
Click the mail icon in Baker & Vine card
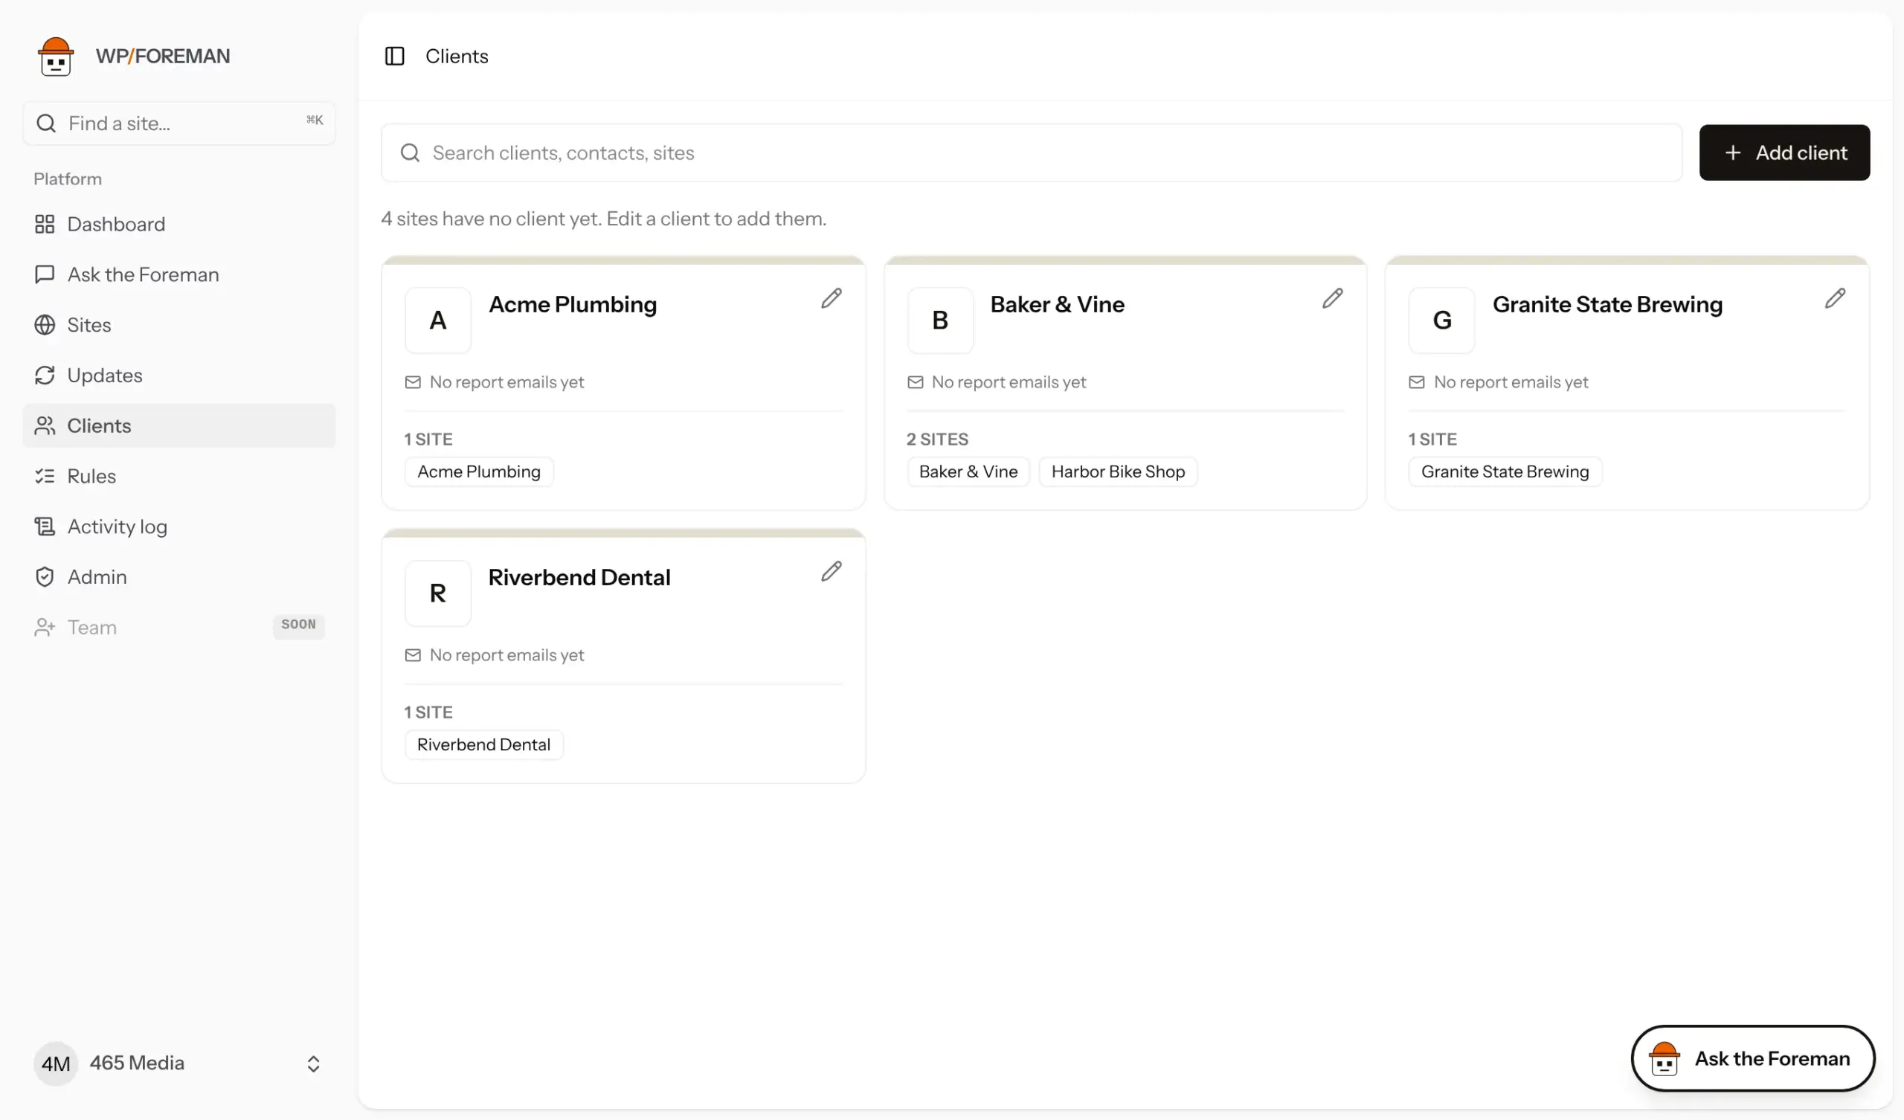[915, 382]
